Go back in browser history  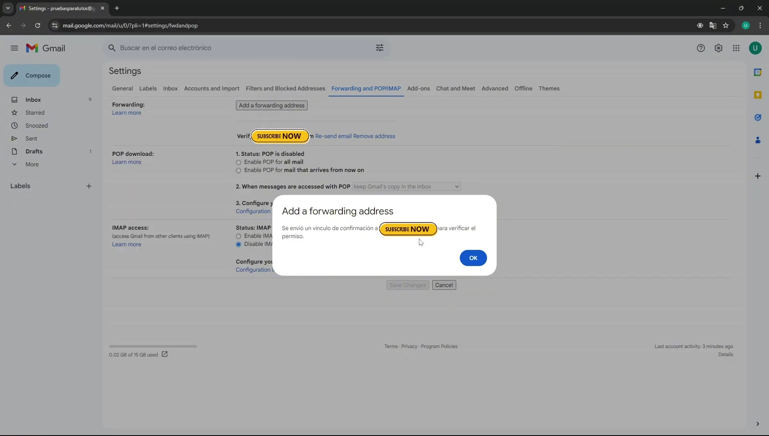pos(9,26)
